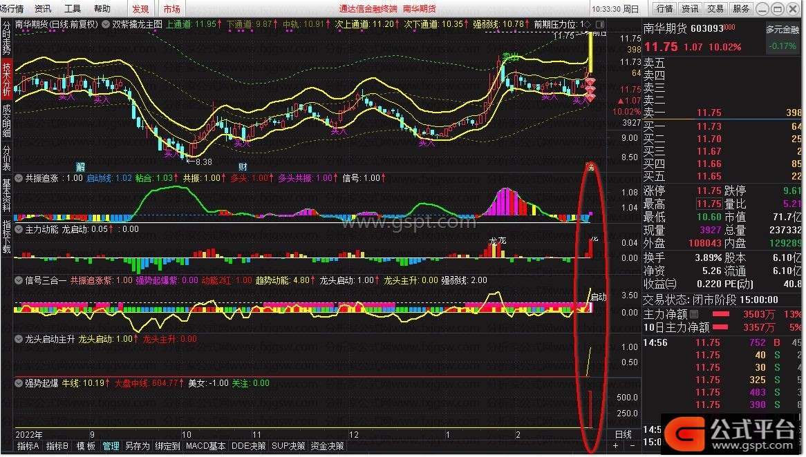
Task: Expand the 强势起爆 indicator dropdown
Action: coord(19,383)
